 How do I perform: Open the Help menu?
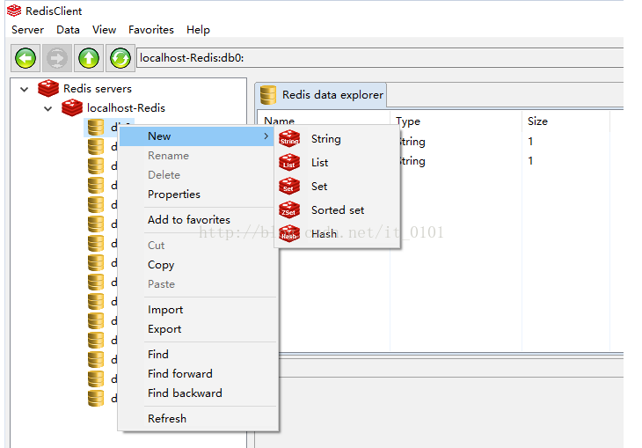(x=198, y=30)
